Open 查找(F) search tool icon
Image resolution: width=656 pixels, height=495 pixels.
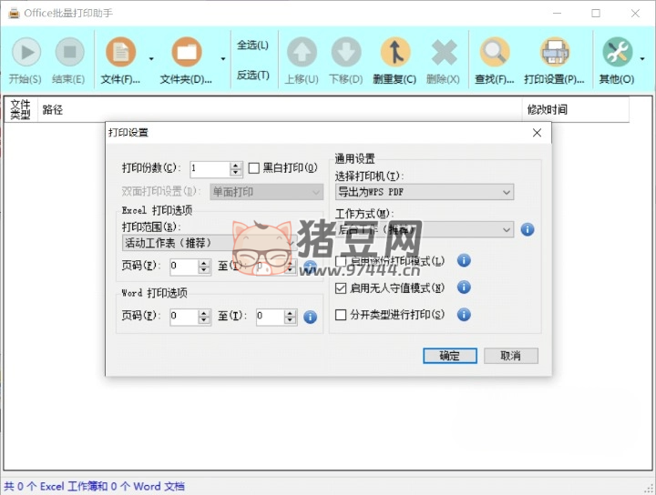[x=495, y=52]
